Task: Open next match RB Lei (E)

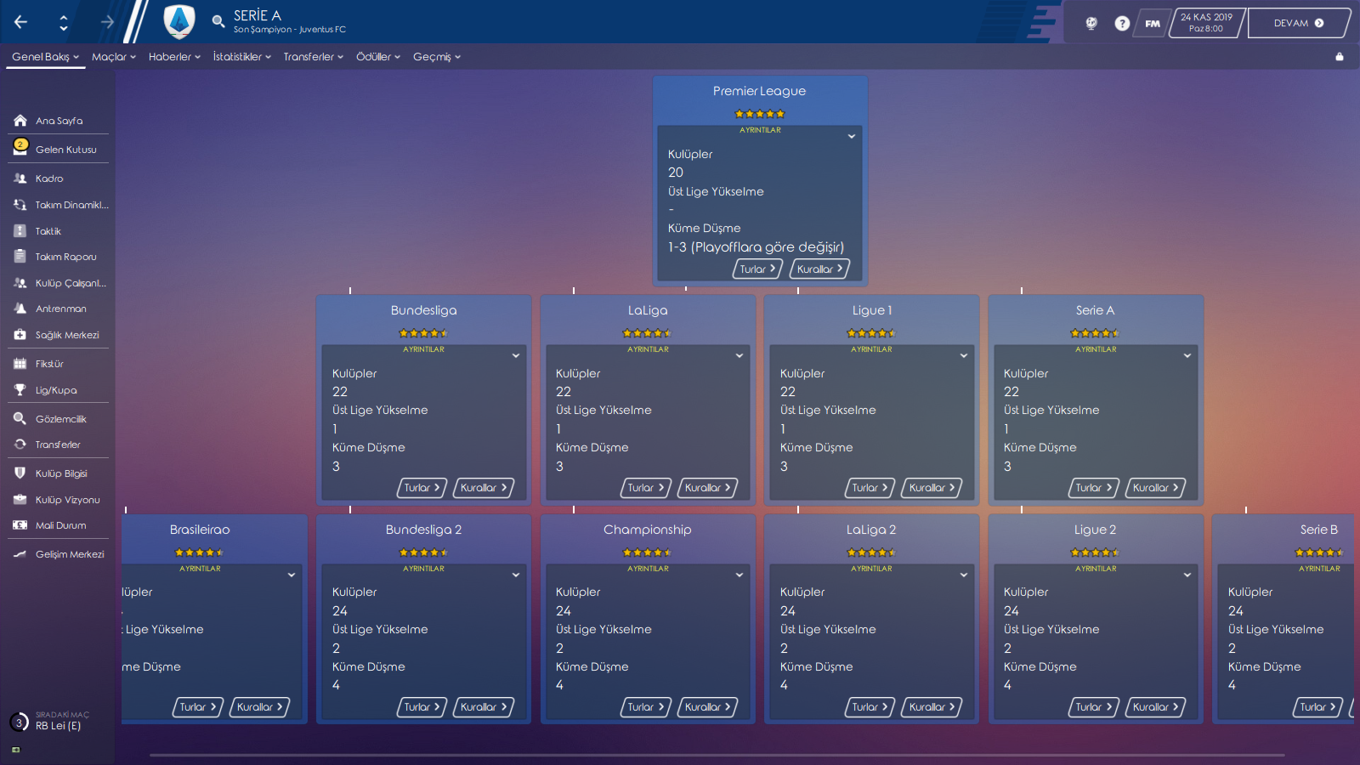Action: click(x=58, y=726)
